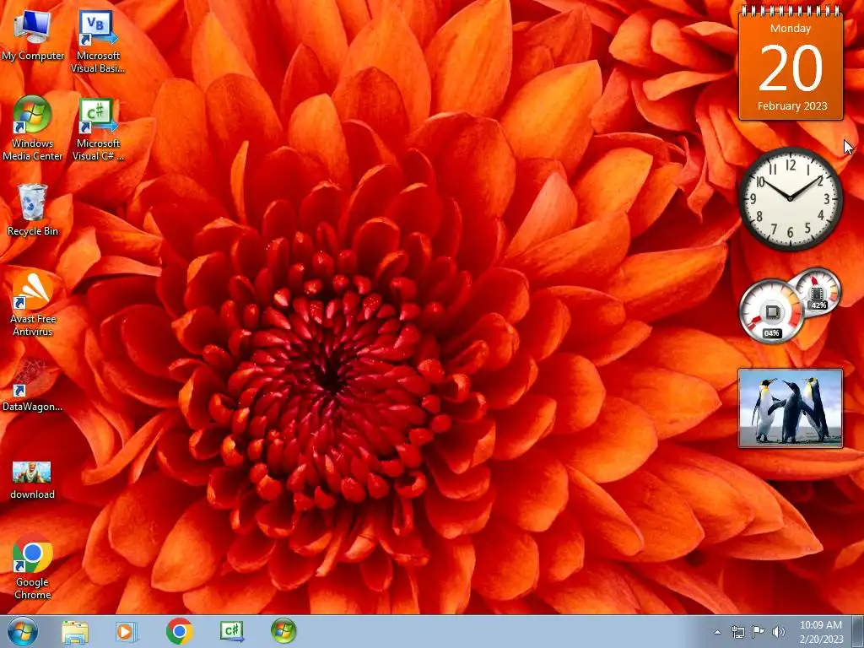864x648 pixels.
Task: Select the My Computer desktop icon
Action: pyautogui.click(x=33, y=35)
